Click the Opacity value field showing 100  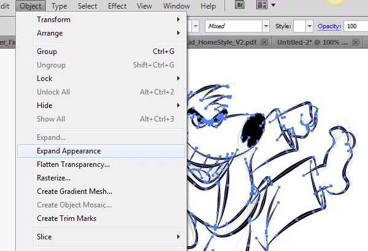coord(356,26)
